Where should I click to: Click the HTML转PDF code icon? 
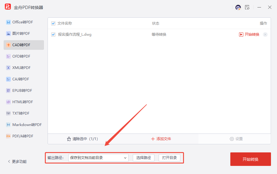(x=8, y=102)
